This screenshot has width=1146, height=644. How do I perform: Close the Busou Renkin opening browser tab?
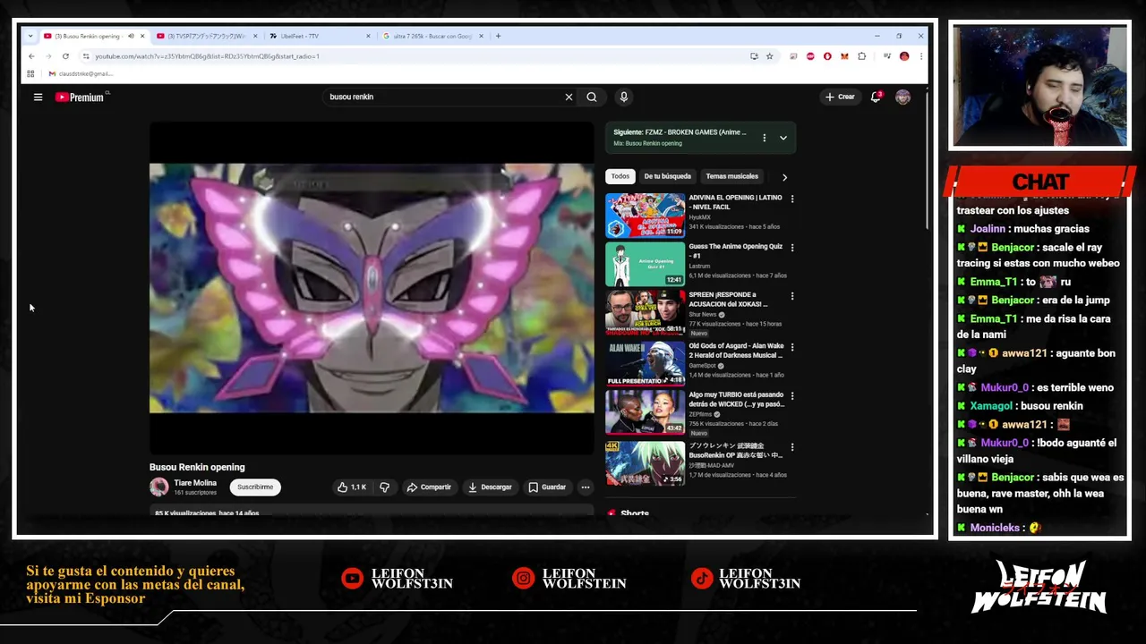click(142, 36)
